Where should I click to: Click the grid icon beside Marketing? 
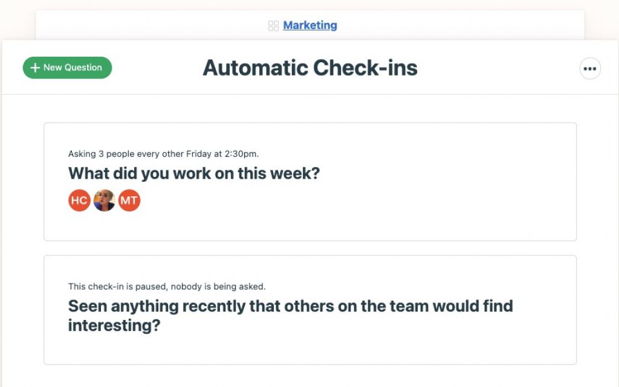click(273, 26)
